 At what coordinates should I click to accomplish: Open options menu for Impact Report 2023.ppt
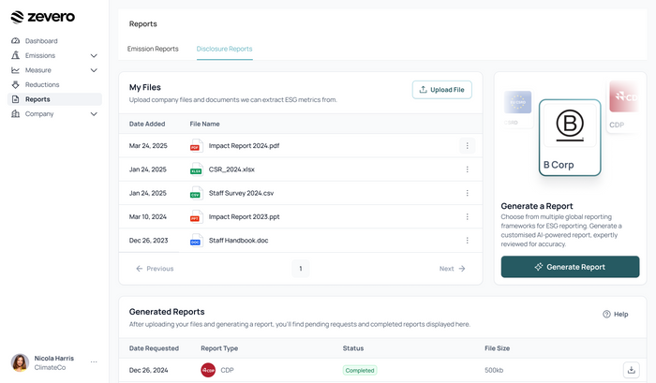(x=468, y=216)
